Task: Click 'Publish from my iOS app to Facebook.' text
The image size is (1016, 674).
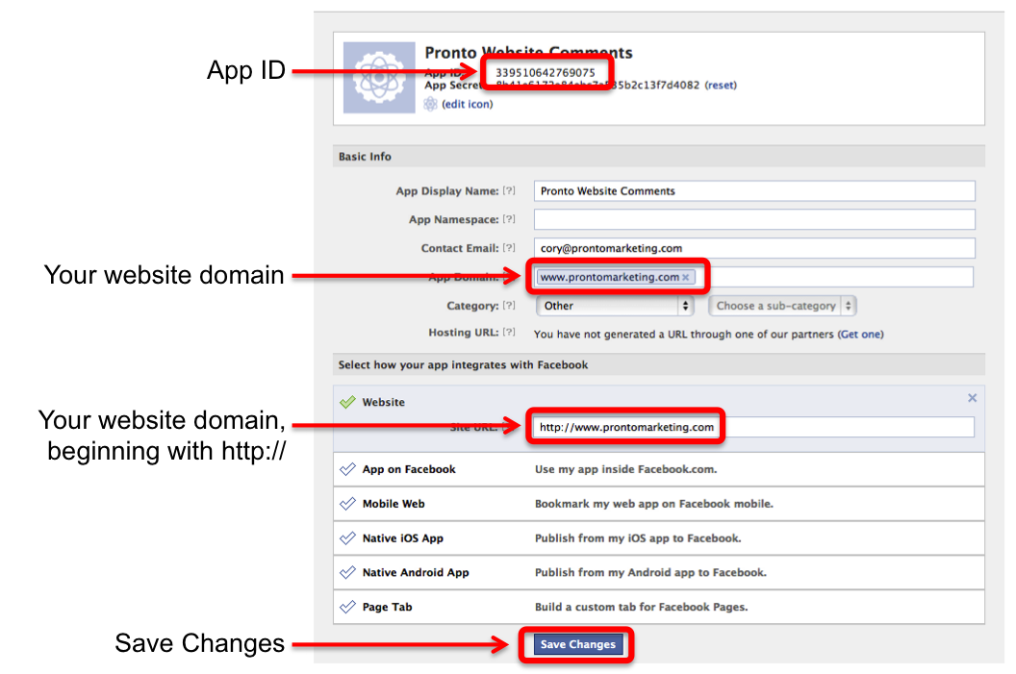Action: (638, 538)
